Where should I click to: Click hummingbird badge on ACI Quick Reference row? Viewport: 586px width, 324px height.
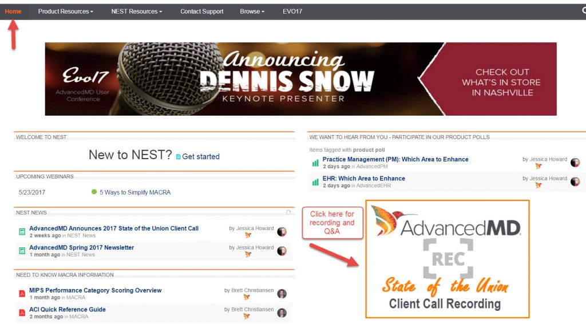tap(246, 316)
